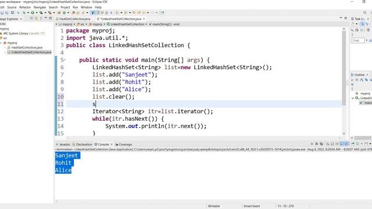Click Collapse All in Package Explorer
This screenshot has width=372, height=209.
(x=31, y=18)
